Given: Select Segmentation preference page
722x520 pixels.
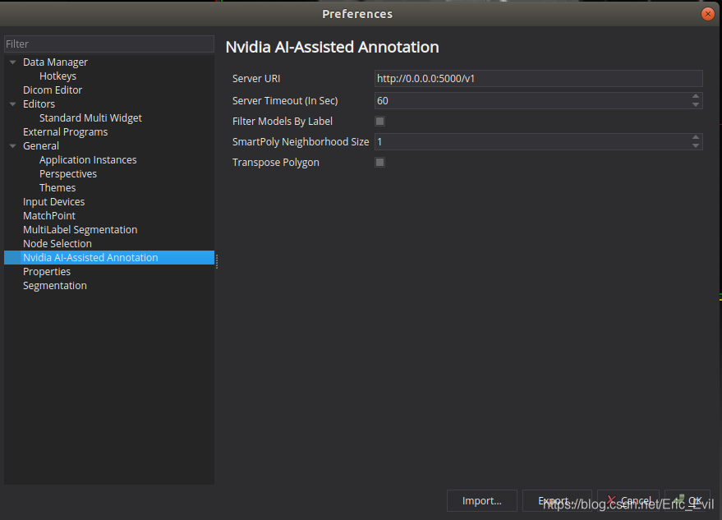Looking at the screenshot, I should [55, 286].
